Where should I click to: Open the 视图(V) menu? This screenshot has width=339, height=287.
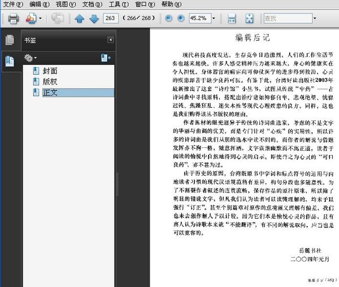point(66,4)
